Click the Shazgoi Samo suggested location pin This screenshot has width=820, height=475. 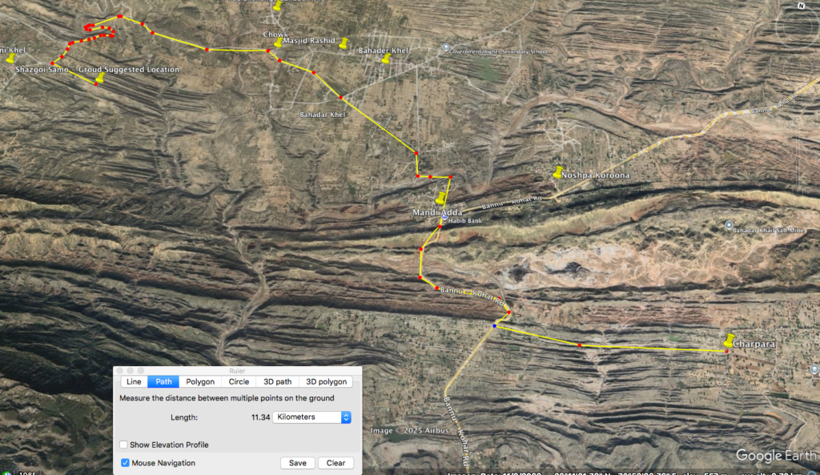[99, 78]
